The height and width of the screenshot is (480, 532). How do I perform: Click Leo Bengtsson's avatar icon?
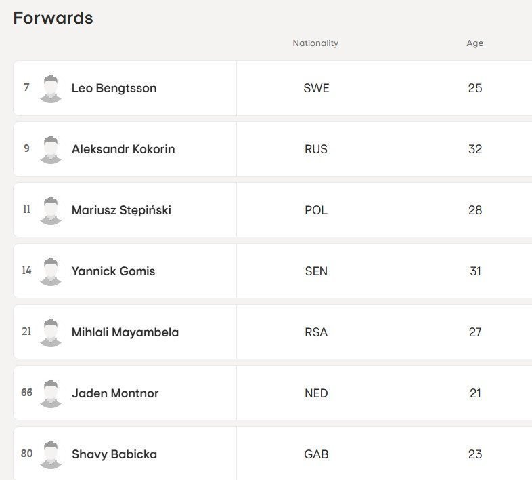tap(51, 88)
